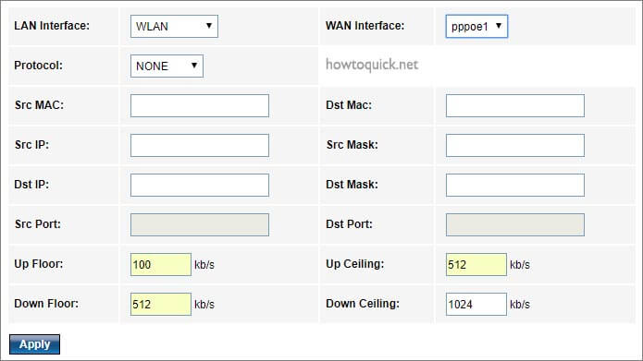This screenshot has width=643, height=361.
Task: Click the Protocol label
Action: click(x=38, y=66)
